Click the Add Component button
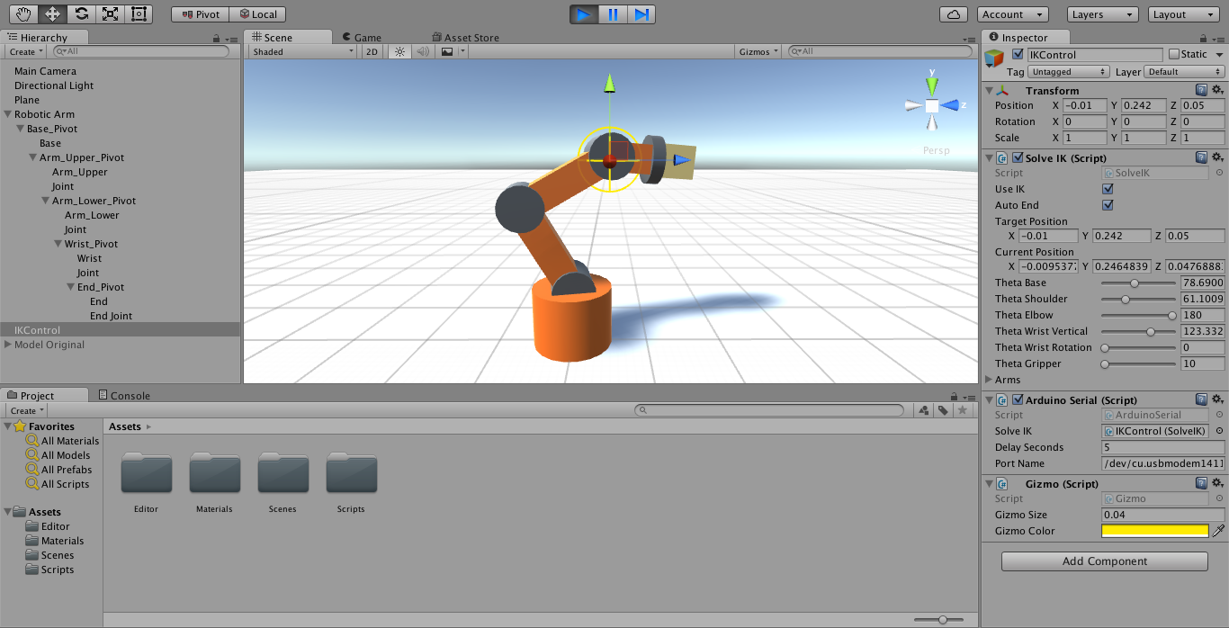1229x628 pixels. coord(1104,561)
